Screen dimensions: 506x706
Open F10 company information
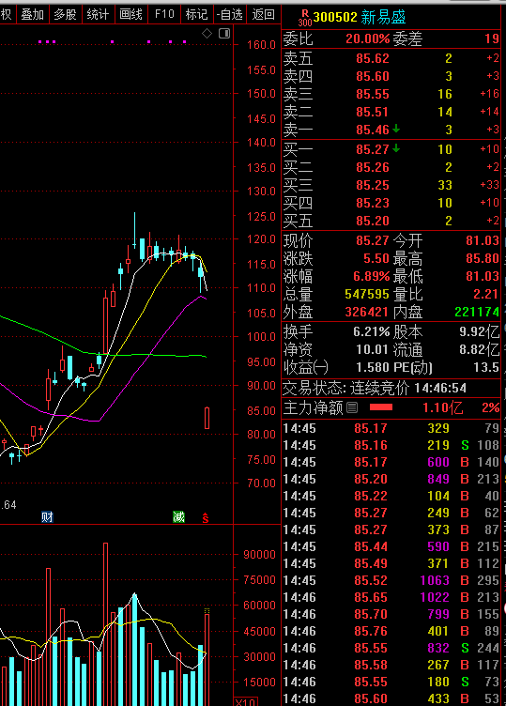(x=164, y=14)
